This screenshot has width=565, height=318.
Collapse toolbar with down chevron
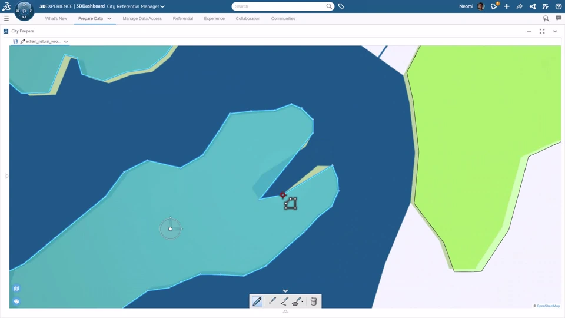pyautogui.click(x=285, y=291)
